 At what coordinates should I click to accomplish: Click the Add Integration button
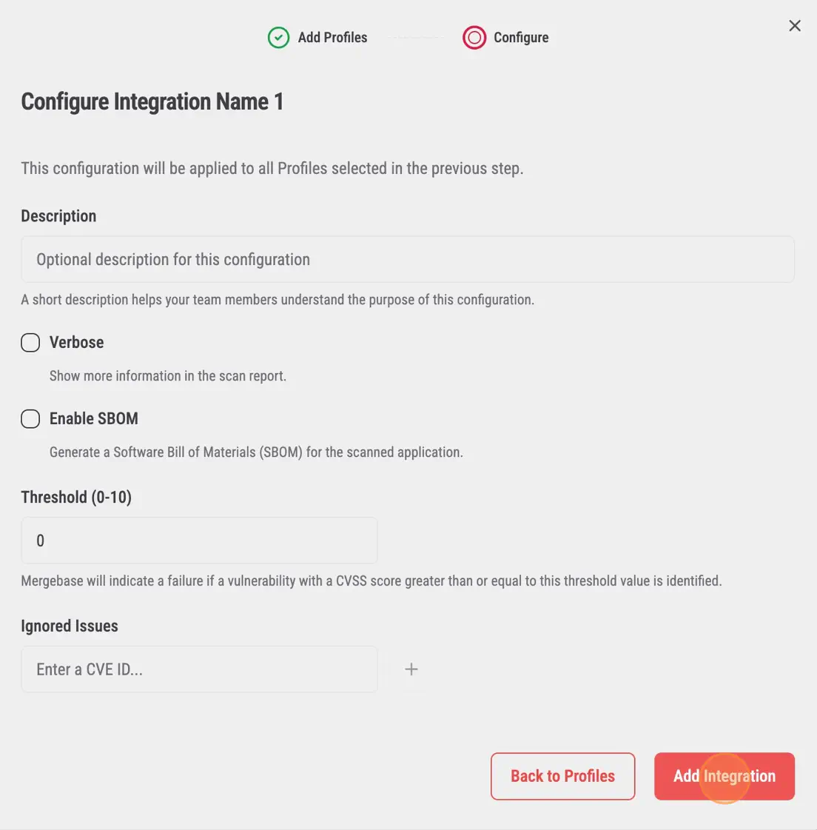tap(724, 776)
